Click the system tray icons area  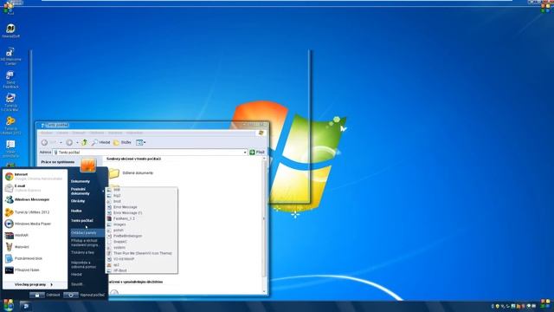click(x=514, y=306)
